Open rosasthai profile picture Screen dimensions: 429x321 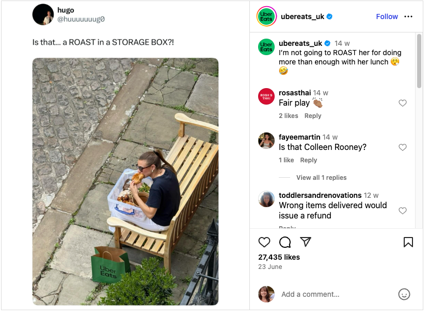pyautogui.click(x=266, y=96)
